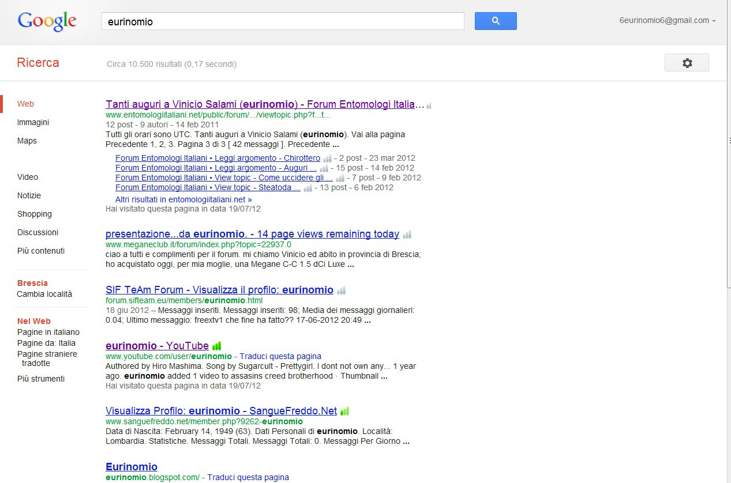Click gray rating bars beside presentazione da eurinomio result

[x=407, y=235]
